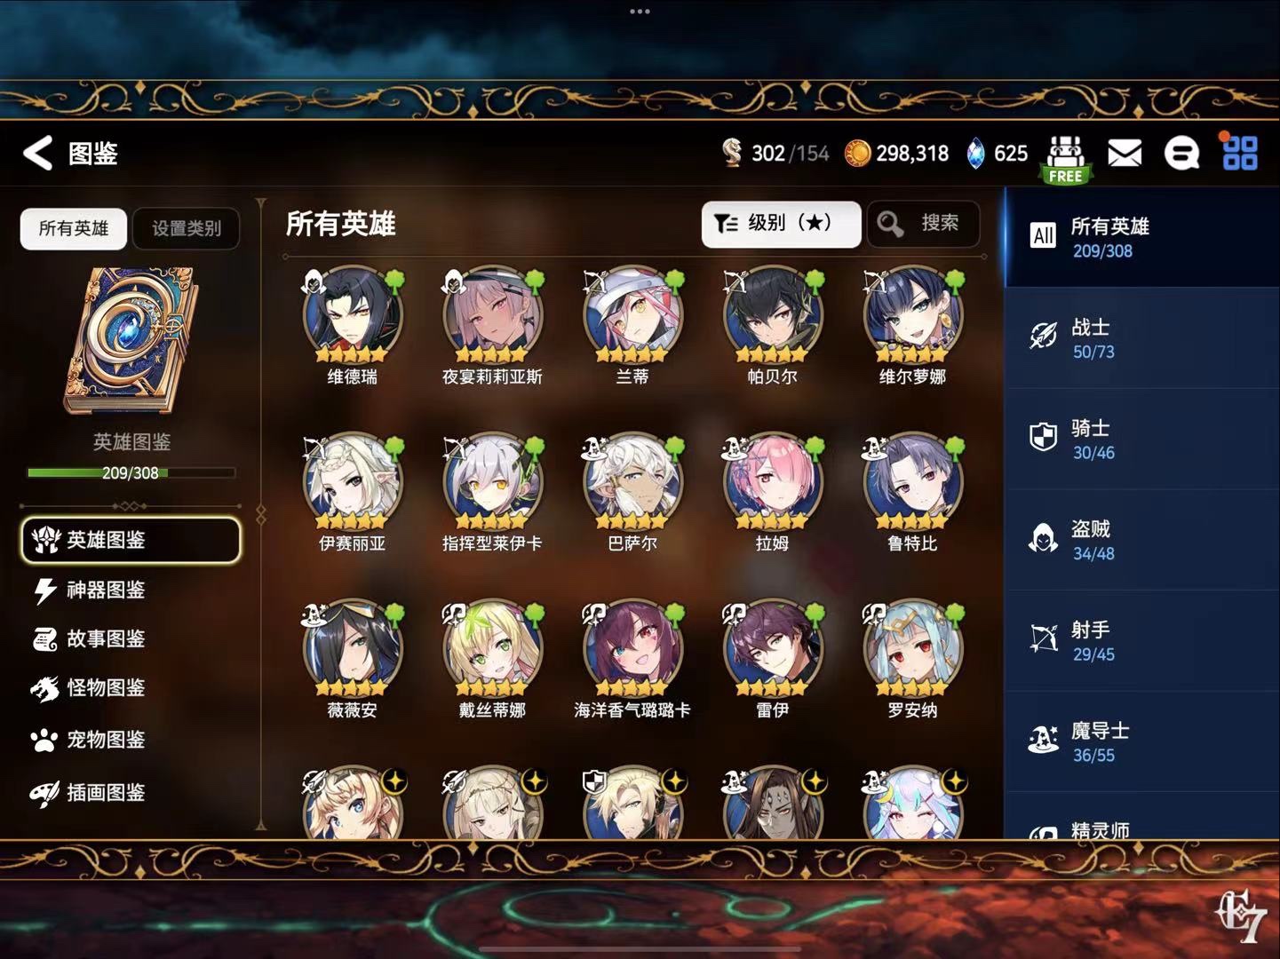1280x959 pixels.
Task: Open the mail envelope icon
Action: 1125,154
